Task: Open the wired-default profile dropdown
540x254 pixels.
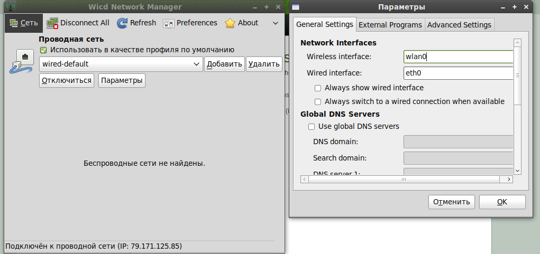Action: point(121,64)
